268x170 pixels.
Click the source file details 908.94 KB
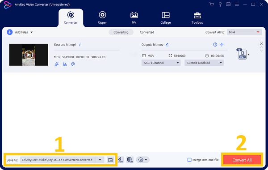tap(98, 57)
